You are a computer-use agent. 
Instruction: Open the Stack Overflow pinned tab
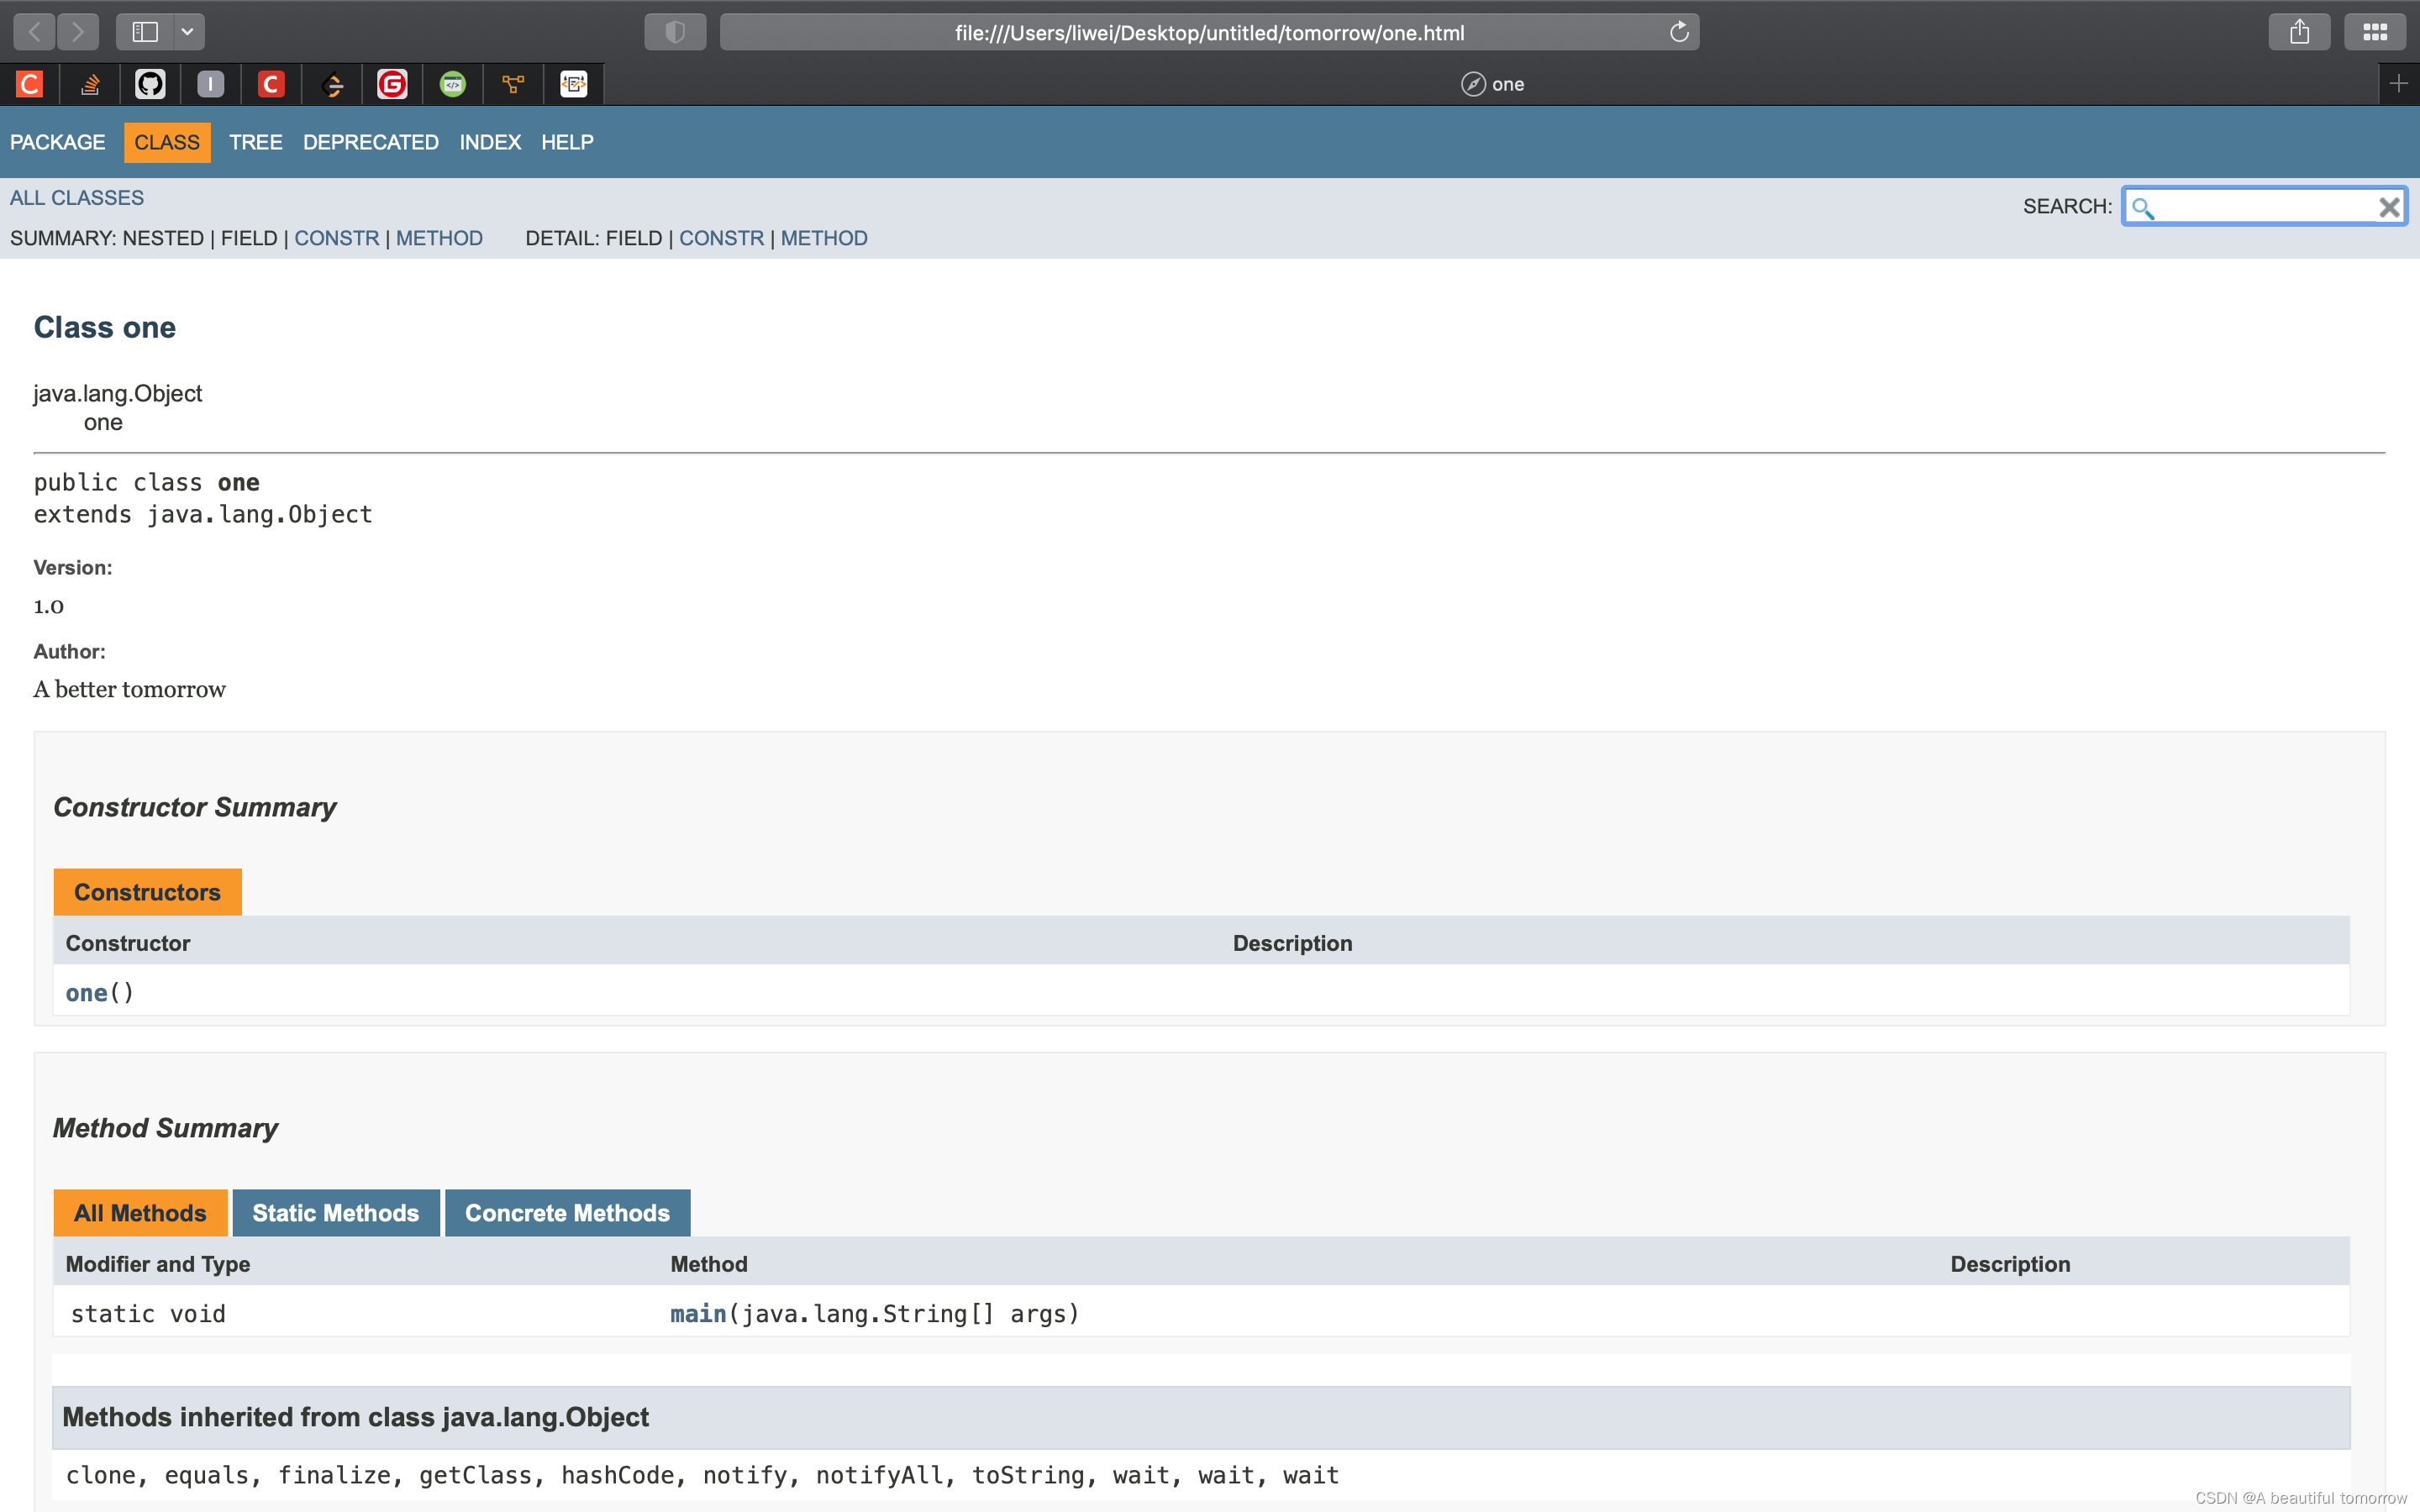click(90, 84)
